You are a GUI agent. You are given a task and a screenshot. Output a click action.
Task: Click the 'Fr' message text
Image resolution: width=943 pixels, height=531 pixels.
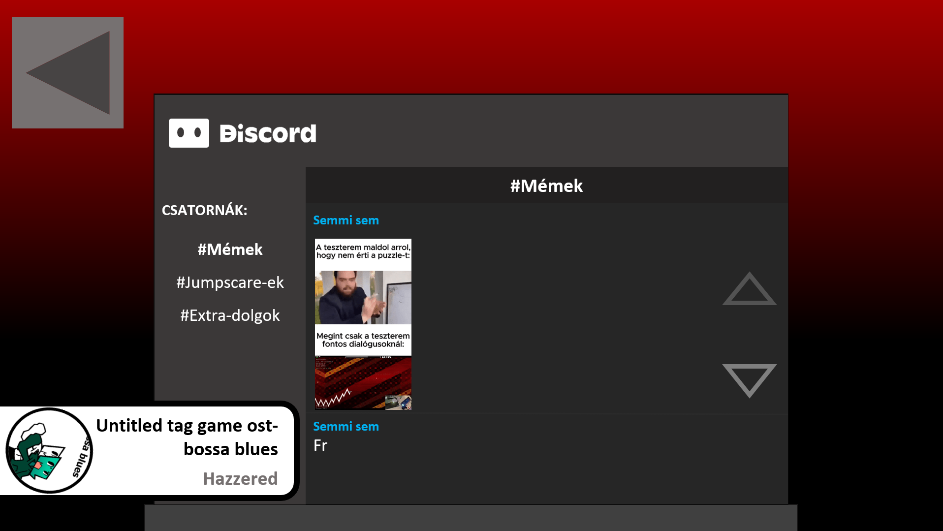(320, 446)
